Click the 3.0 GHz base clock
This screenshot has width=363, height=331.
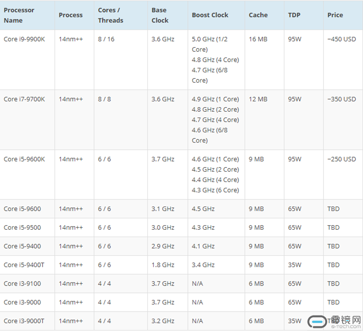click(x=163, y=227)
